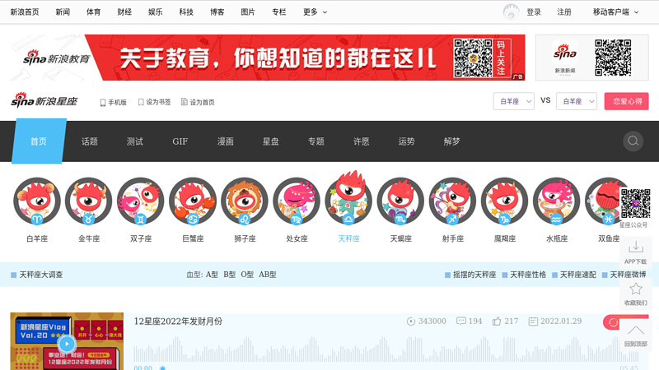Click the thumbs-up likes icon showing 217
Screen dimensions: 659x370
point(497,321)
